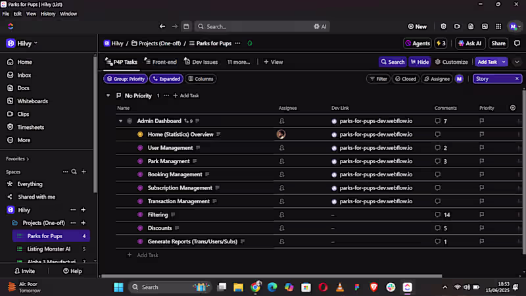Assign user to Park Managment task
Viewport: 526px width, 296px height.
pyautogui.click(x=282, y=161)
